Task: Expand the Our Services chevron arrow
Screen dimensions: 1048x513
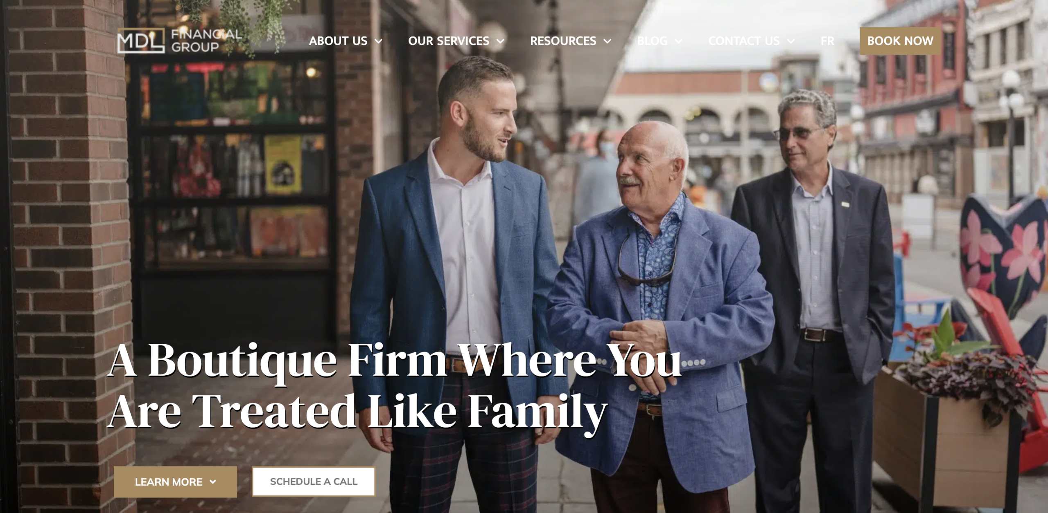Action: pyautogui.click(x=500, y=41)
